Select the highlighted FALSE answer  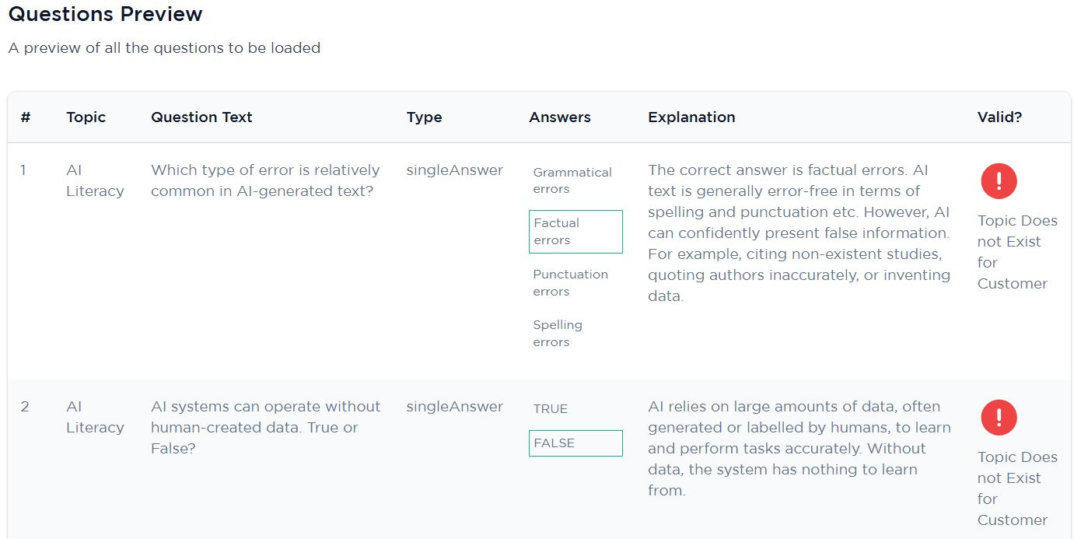tap(575, 443)
